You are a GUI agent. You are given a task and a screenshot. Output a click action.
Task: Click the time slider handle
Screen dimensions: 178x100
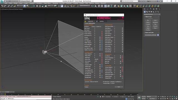(x=7, y=92)
